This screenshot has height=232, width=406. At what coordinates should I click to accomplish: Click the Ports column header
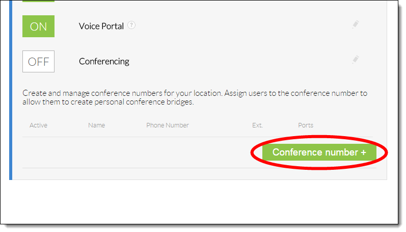coord(306,125)
